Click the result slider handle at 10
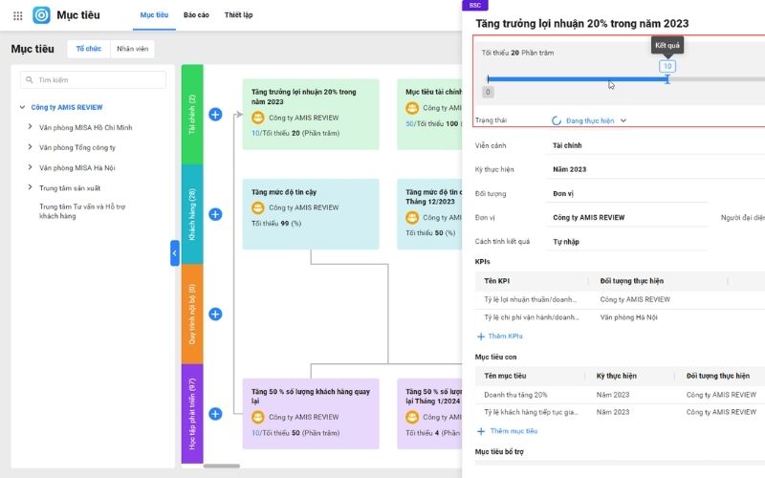The image size is (765, 478). point(667,79)
